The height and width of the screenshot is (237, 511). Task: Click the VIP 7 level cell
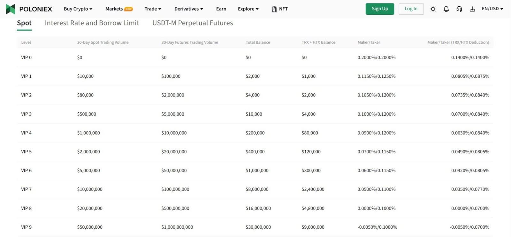coord(26,189)
